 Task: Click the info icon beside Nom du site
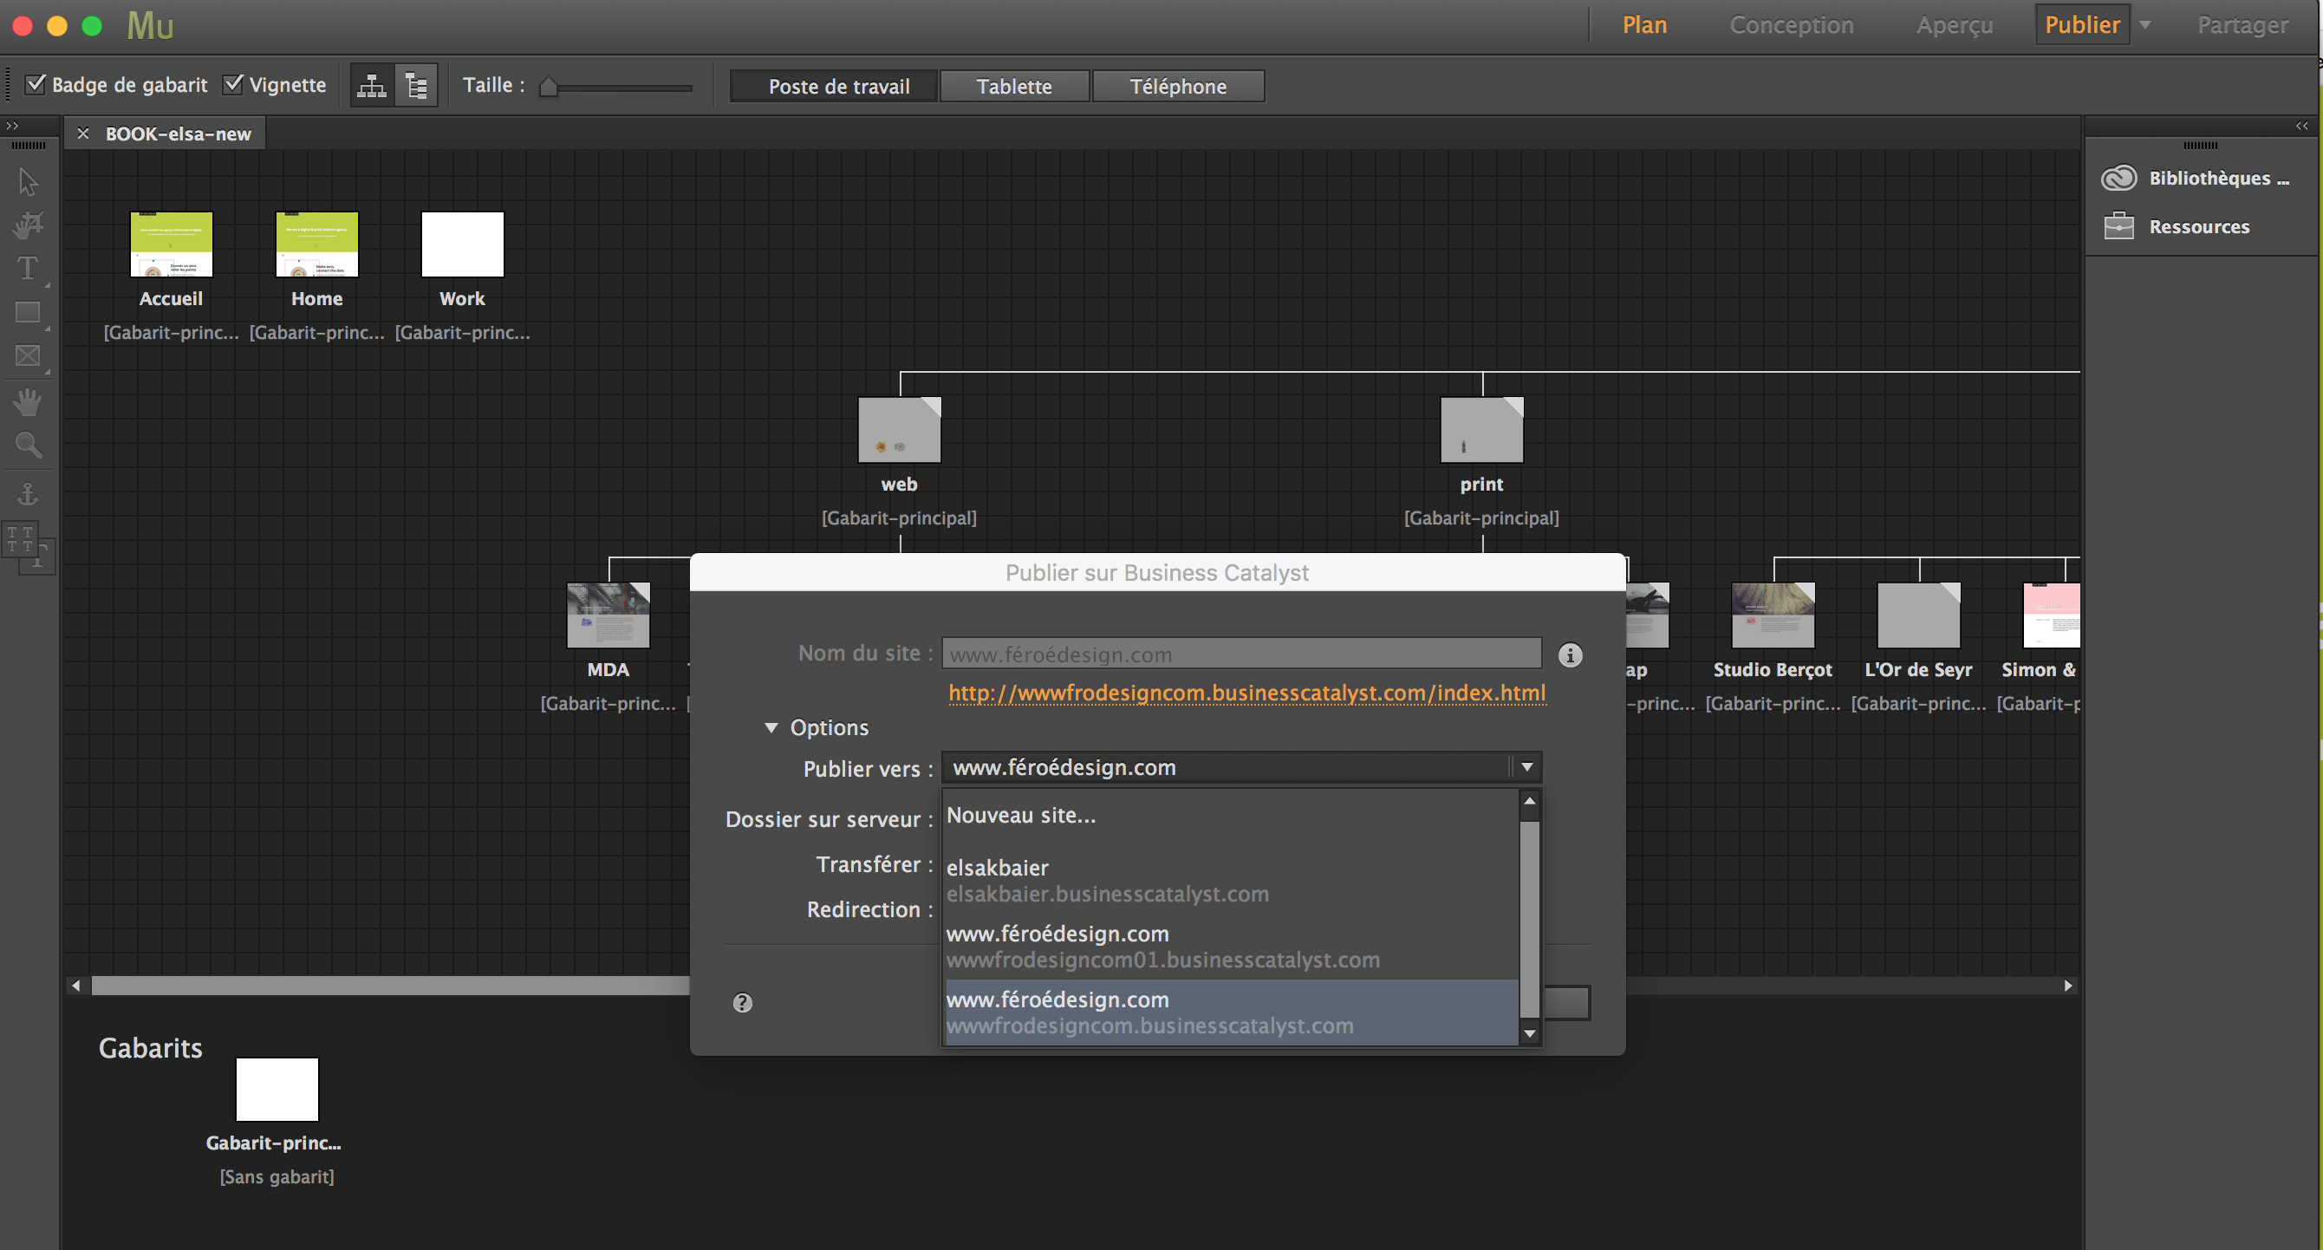(x=1570, y=654)
